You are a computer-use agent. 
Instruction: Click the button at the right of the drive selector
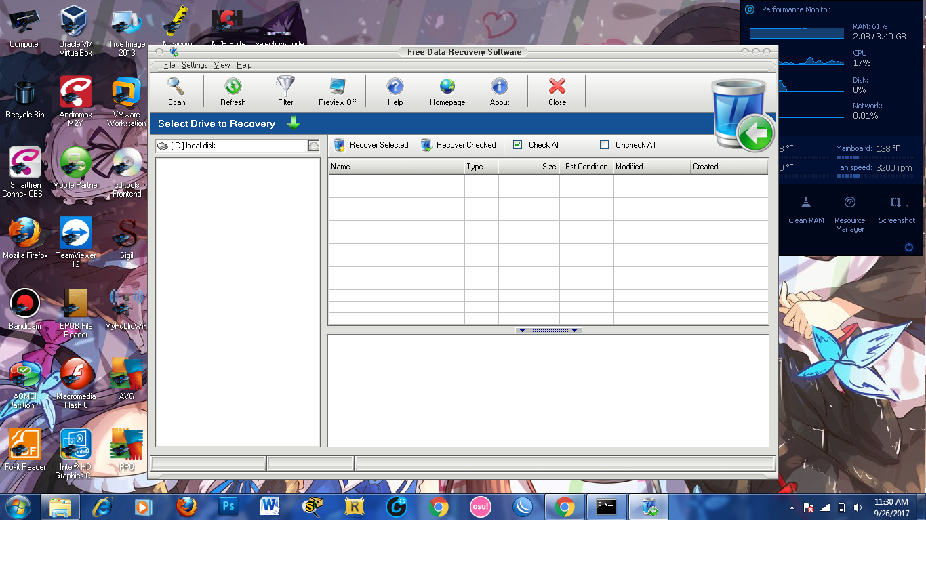pyautogui.click(x=313, y=146)
